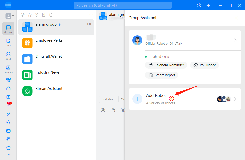
Task: Click the search input field
Action: pyautogui.click(x=123, y=5)
